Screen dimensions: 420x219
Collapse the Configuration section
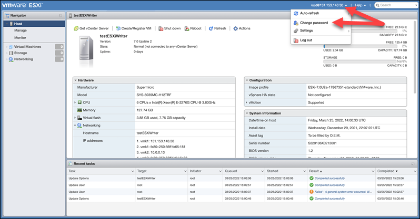pyautogui.click(x=247, y=80)
